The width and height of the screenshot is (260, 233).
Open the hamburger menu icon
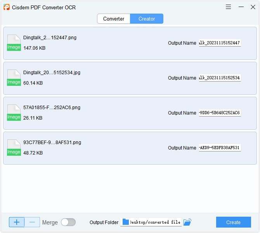pyautogui.click(x=228, y=7)
